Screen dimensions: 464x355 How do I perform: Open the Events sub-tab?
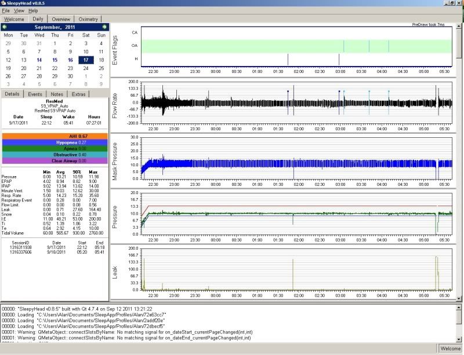click(x=35, y=94)
